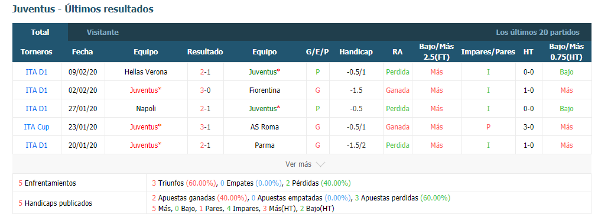Open ITA D1 link for 09/02/20 match
Viewport: 611px width, 217px height.
point(37,72)
